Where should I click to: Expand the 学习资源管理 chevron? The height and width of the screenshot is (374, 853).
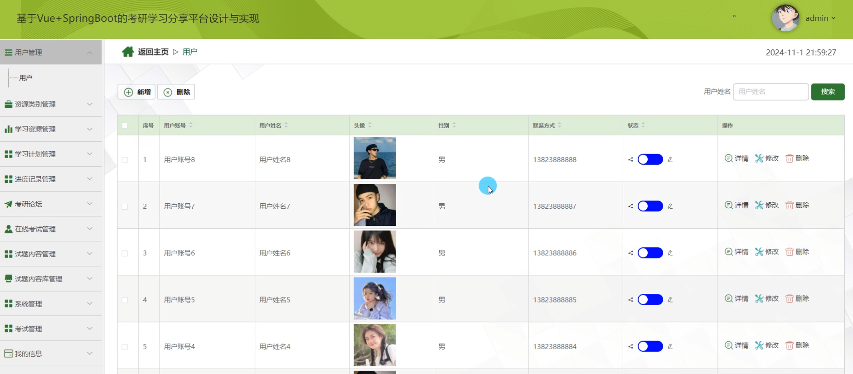[x=90, y=129]
